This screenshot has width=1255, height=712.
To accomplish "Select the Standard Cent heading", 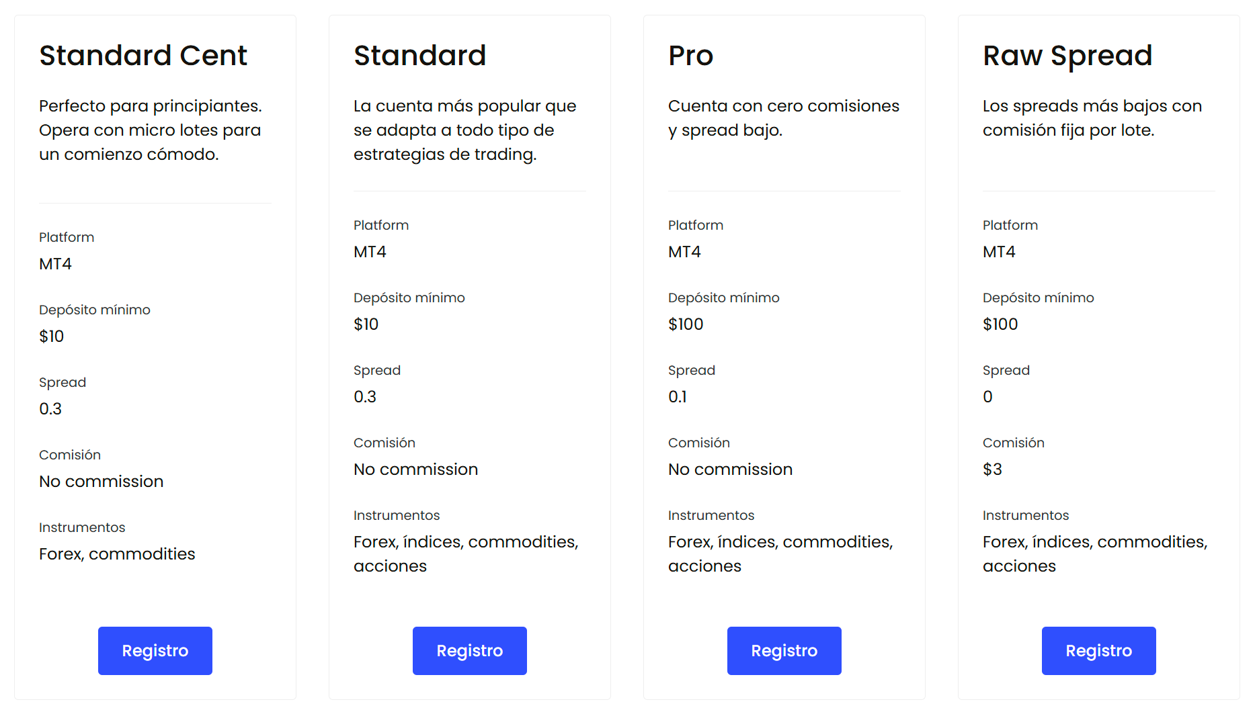I will [x=143, y=55].
